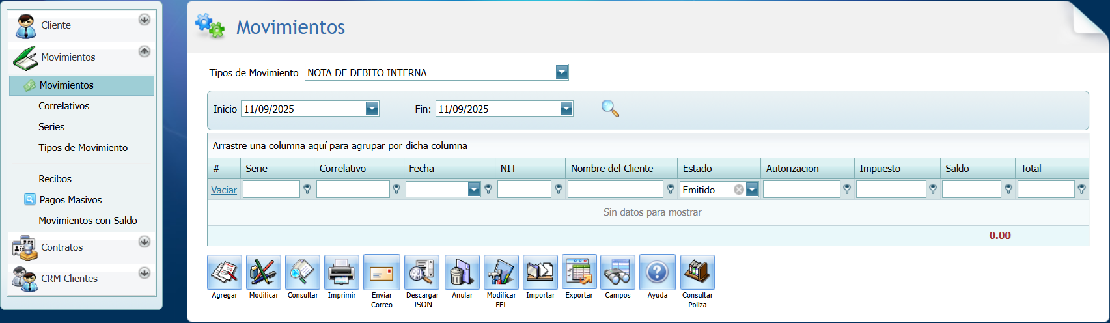
Task: Click the Anular trash bin icon
Action: [x=462, y=272]
